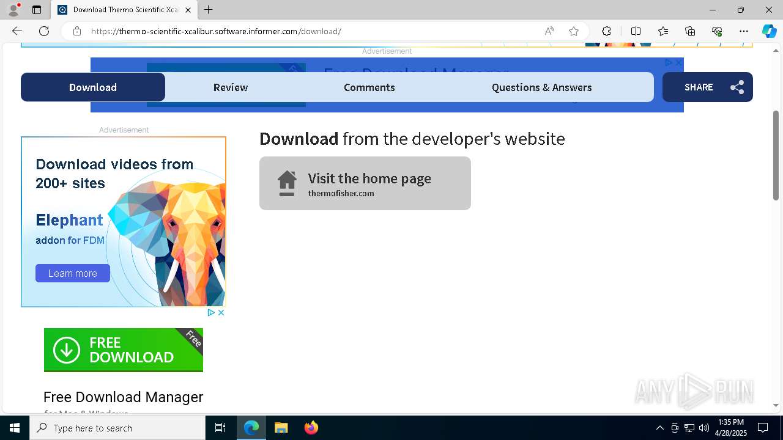783x440 pixels.
Task: Open the tab actions menu icon
Action: point(37,10)
